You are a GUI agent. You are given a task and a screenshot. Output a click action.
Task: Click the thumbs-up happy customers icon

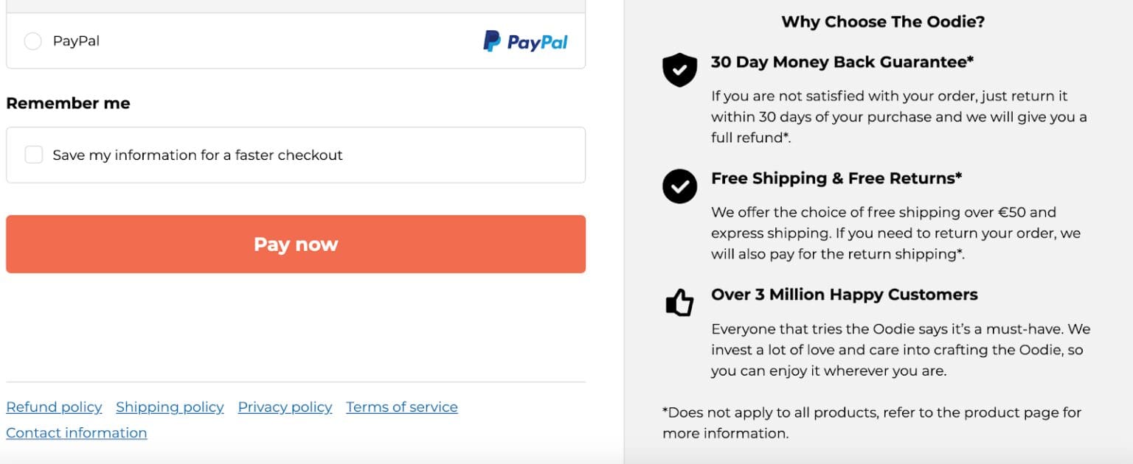(679, 302)
